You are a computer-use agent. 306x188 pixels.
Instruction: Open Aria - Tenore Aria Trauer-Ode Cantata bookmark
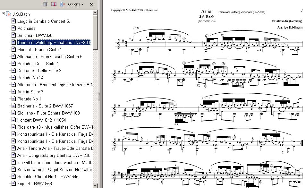[x=55, y=148]
